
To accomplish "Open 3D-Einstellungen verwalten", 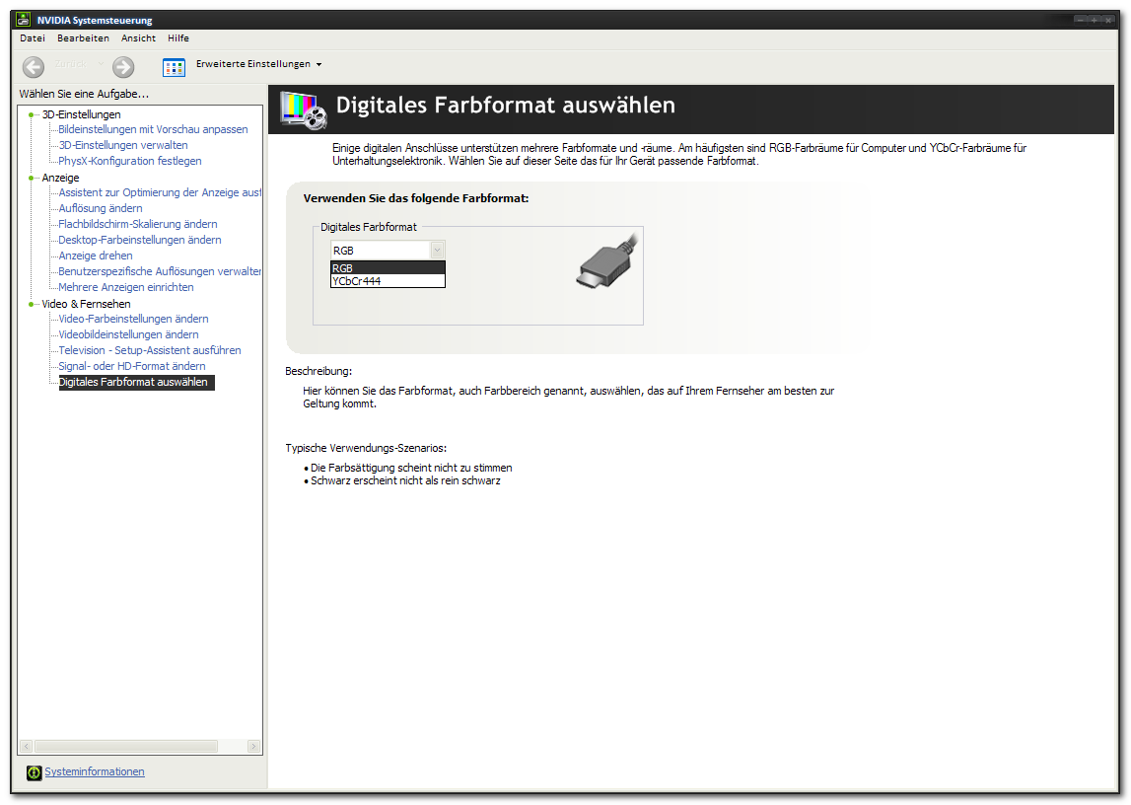I will click(123, 146).
